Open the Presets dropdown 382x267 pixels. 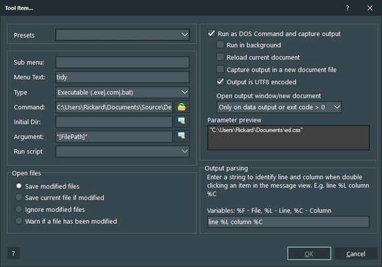point(122,35)
